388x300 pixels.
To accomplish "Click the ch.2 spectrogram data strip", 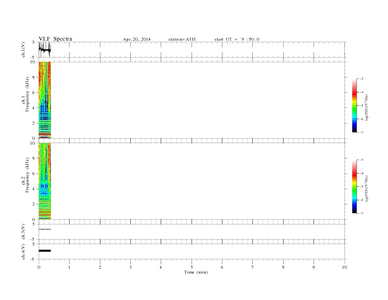I will [45, 181].
